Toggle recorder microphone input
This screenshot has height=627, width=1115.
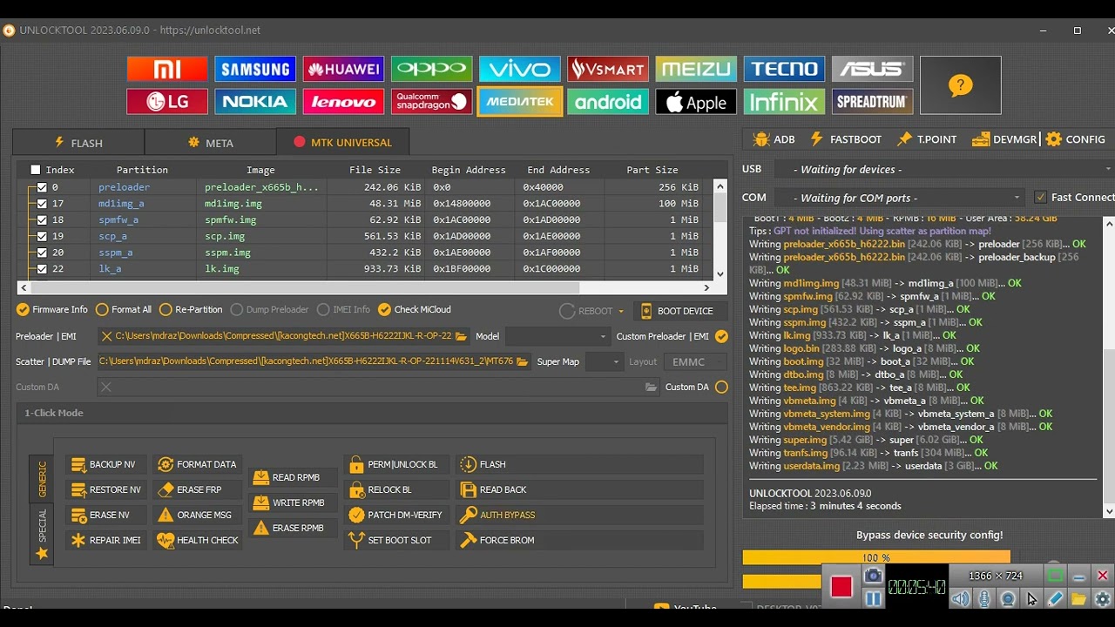tap(984, 598)
